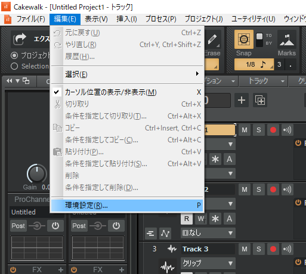
Task: Enable Read automation R on track 2
Action: pyautogui.click(x=187, y=219)
